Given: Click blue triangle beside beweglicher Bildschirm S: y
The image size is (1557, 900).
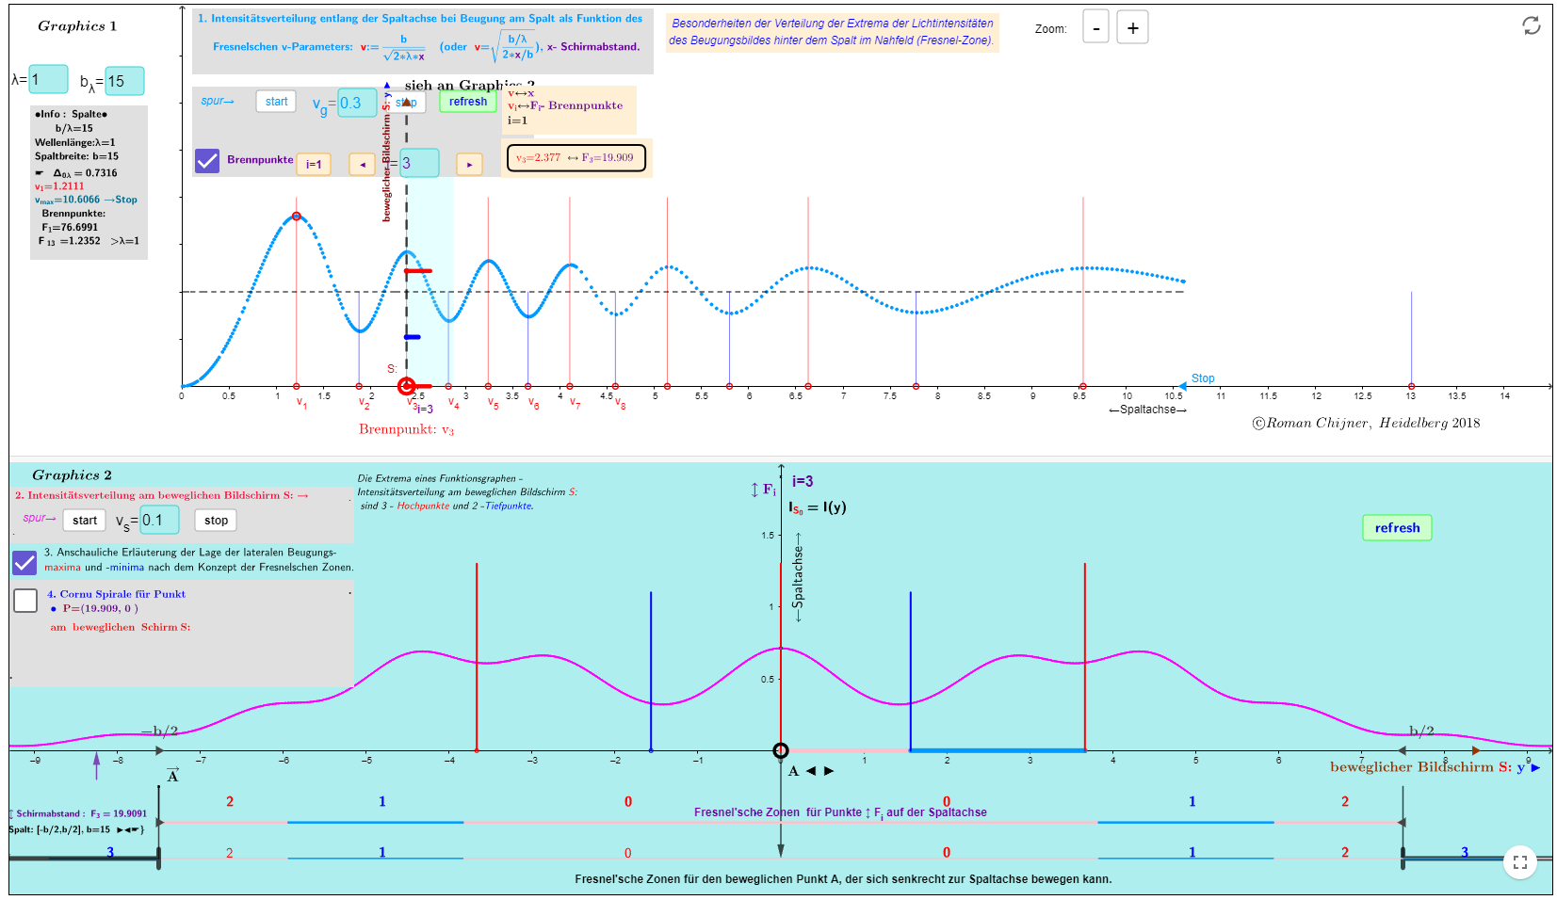Looking at the screenshot, I should pyautogui.click(x=1535, y=768).
